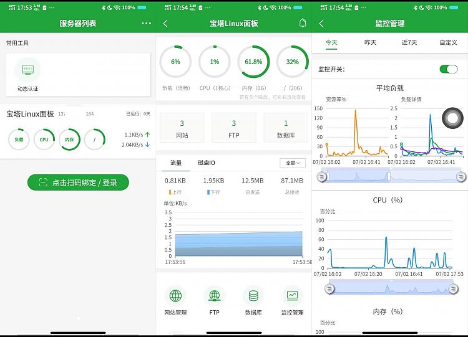
Task: Tap the Bluetooth icon in right status bar
Action: click(x=415, y=7)
